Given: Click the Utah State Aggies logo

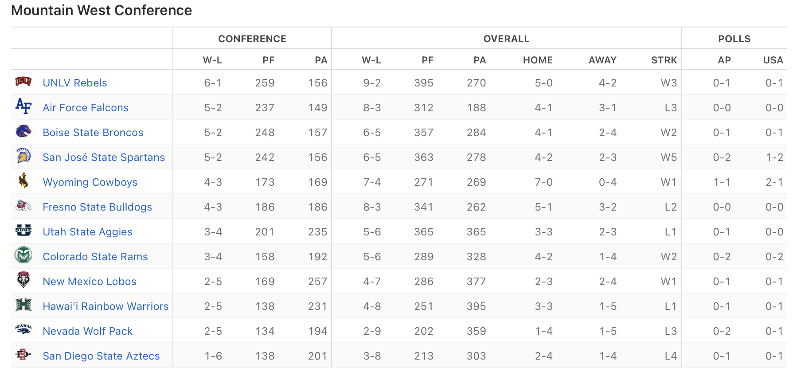Looking at the screenshot, I should click(x=23, y=230).
